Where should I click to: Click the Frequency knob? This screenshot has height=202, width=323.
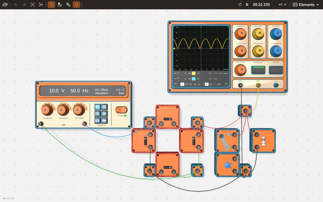63,109
